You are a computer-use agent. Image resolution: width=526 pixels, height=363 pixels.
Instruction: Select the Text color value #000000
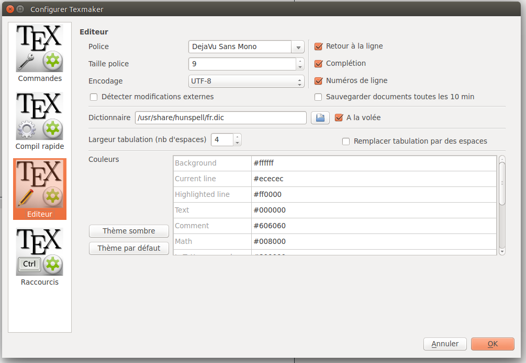coord(374,210)
